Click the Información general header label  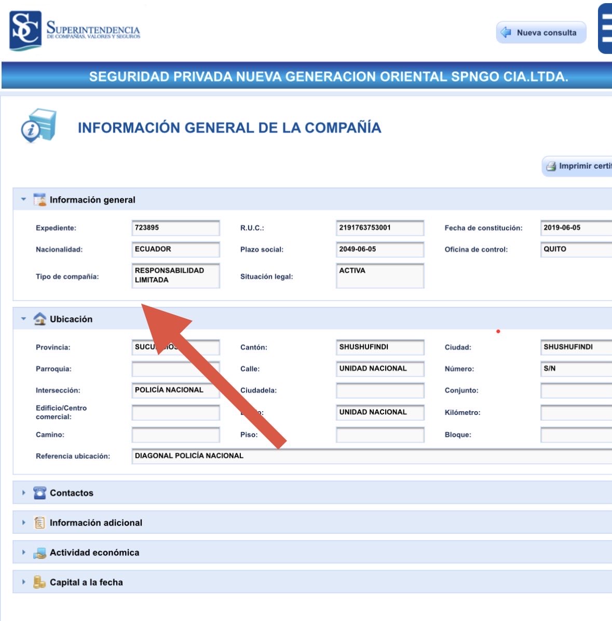[92, 199]
